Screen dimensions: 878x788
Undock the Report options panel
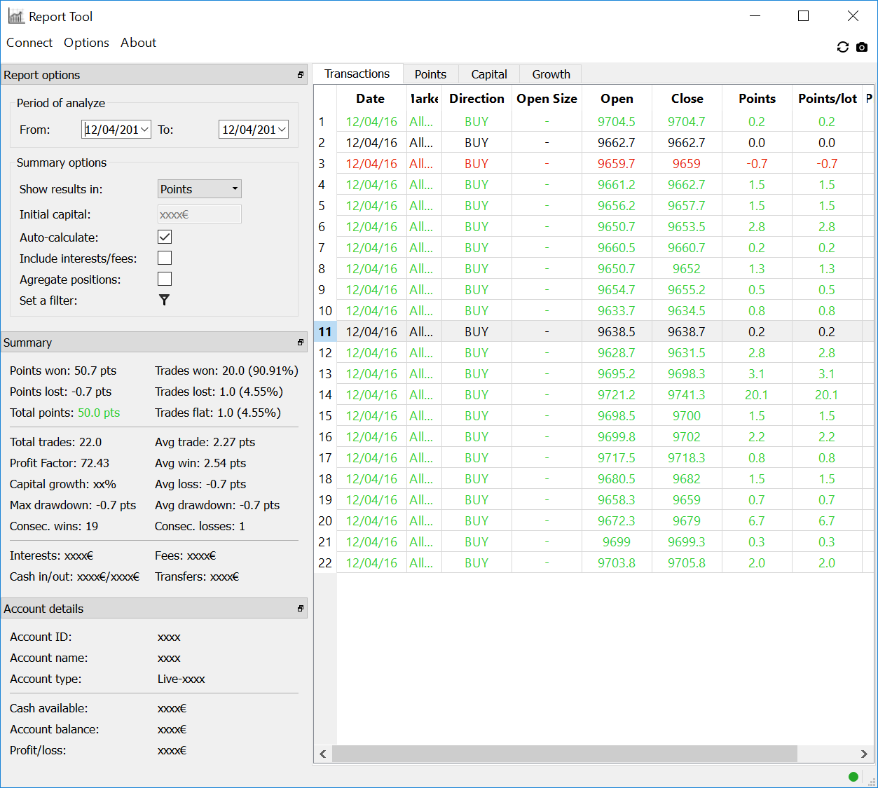[x=301, y=75]
